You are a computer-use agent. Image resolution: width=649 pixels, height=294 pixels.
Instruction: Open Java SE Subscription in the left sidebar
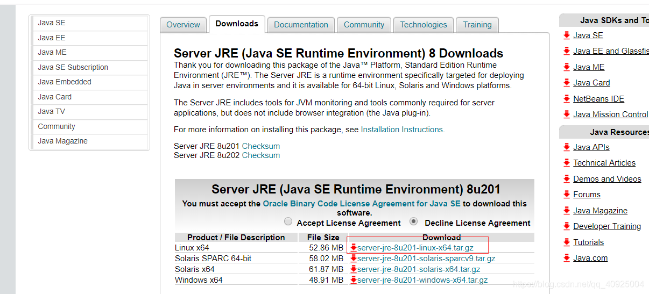[90, 67]
